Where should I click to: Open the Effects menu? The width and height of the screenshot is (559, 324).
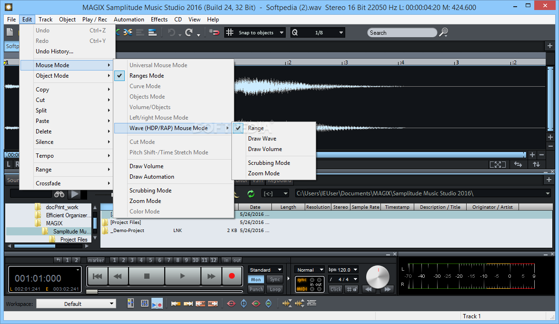pyautogui.click(x=159, y=19)
